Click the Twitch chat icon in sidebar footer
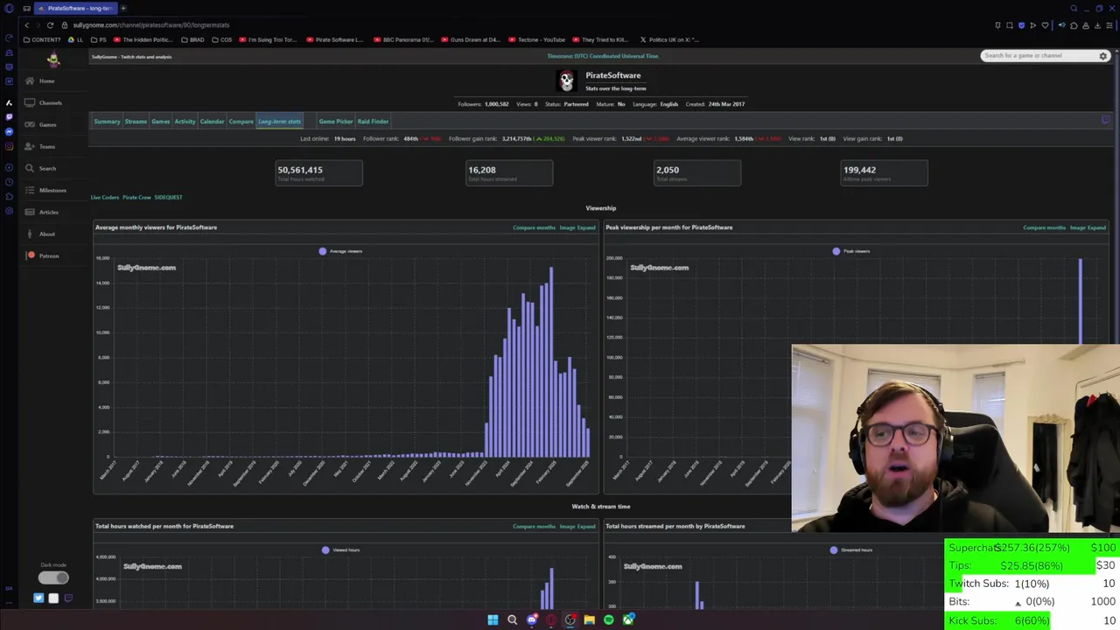 coord(68,598)
